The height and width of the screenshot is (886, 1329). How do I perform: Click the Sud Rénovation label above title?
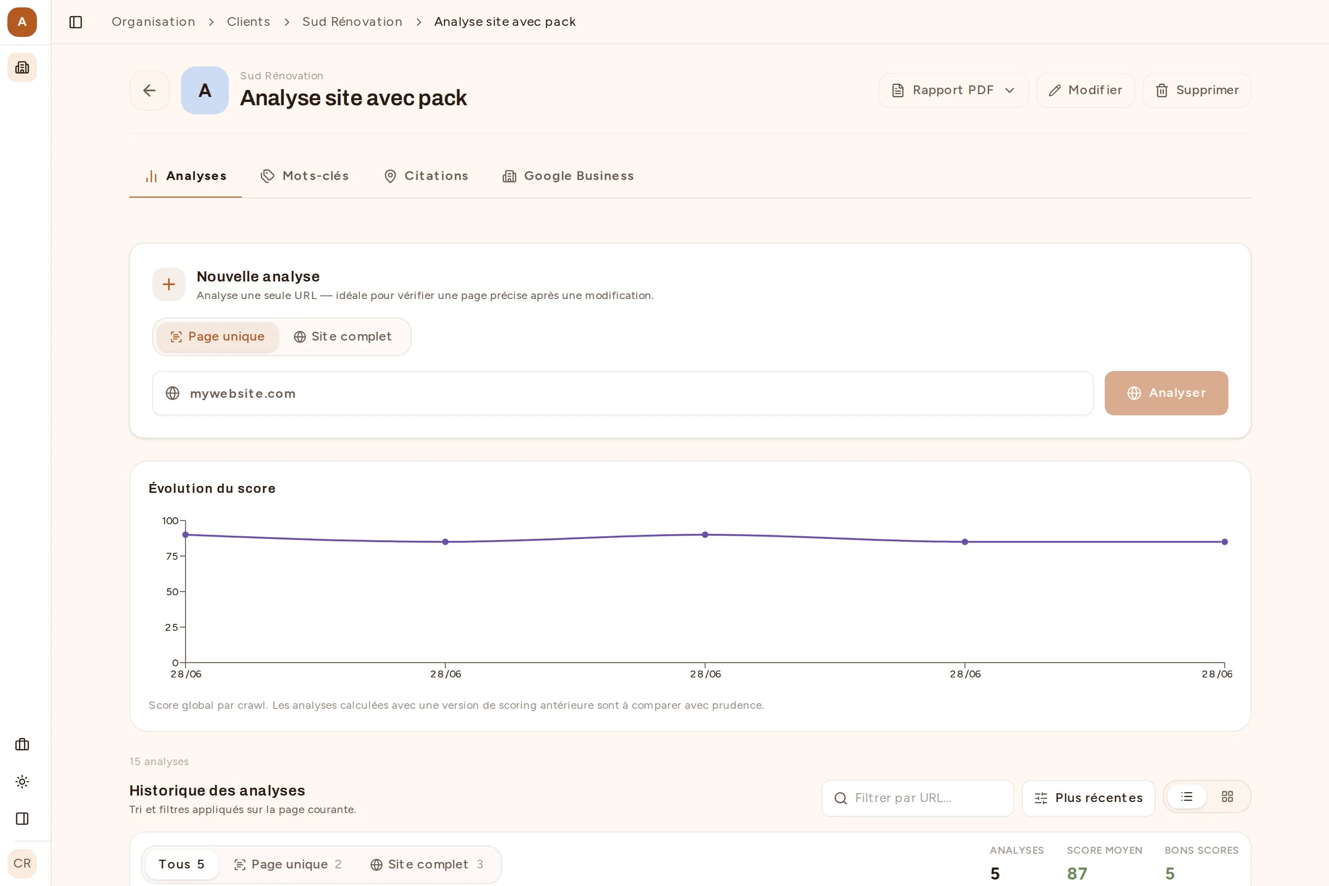coord(281,76)
